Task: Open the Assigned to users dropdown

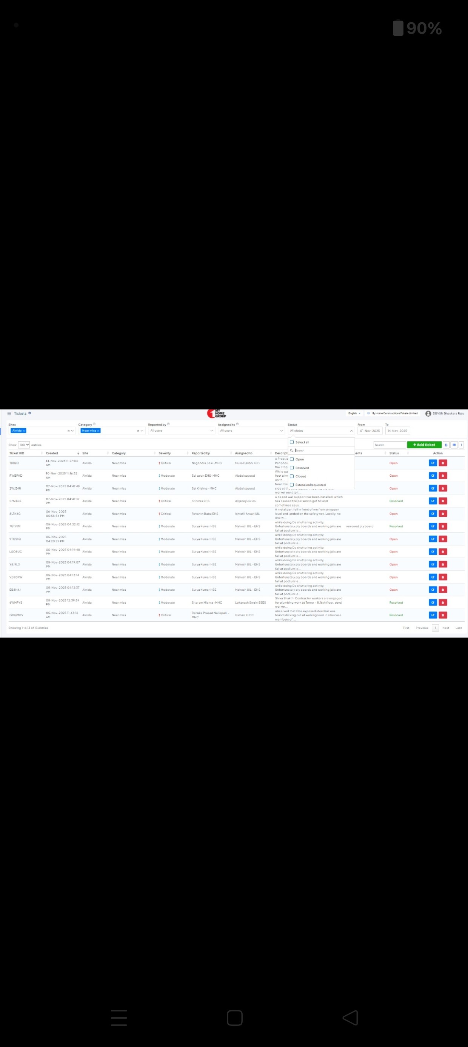Action: 251,431
